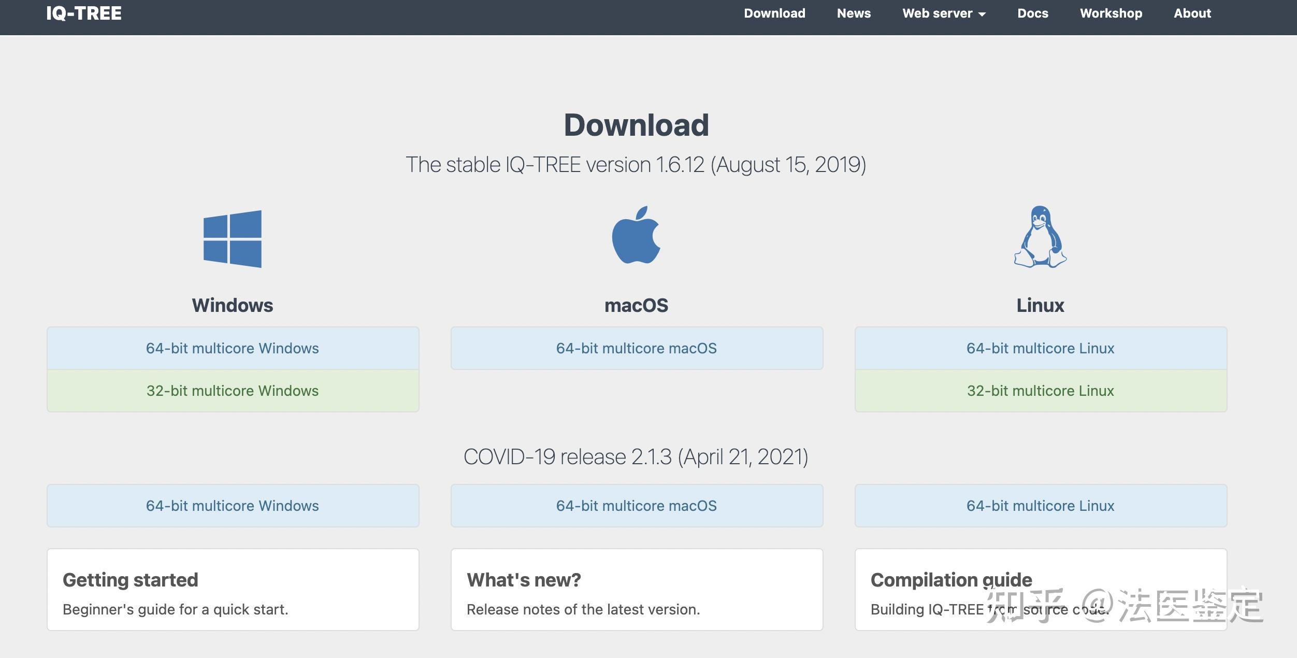The width and height of the screenshot is (1297, 658).
Task: Download COVID-19 release 64-bit macOS
Action: pyautogui.click(x=637, y=506)
